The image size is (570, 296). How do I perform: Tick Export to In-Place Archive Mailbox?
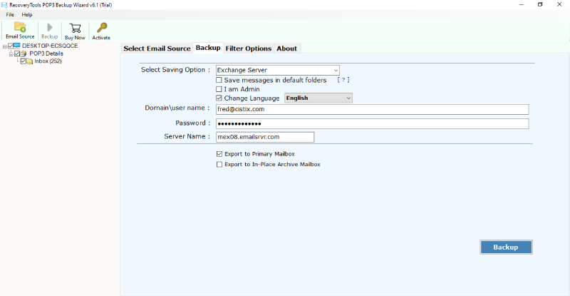219,164
